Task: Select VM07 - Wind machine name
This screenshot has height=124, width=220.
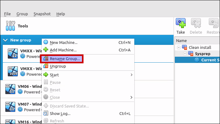Action: point(30,104)
